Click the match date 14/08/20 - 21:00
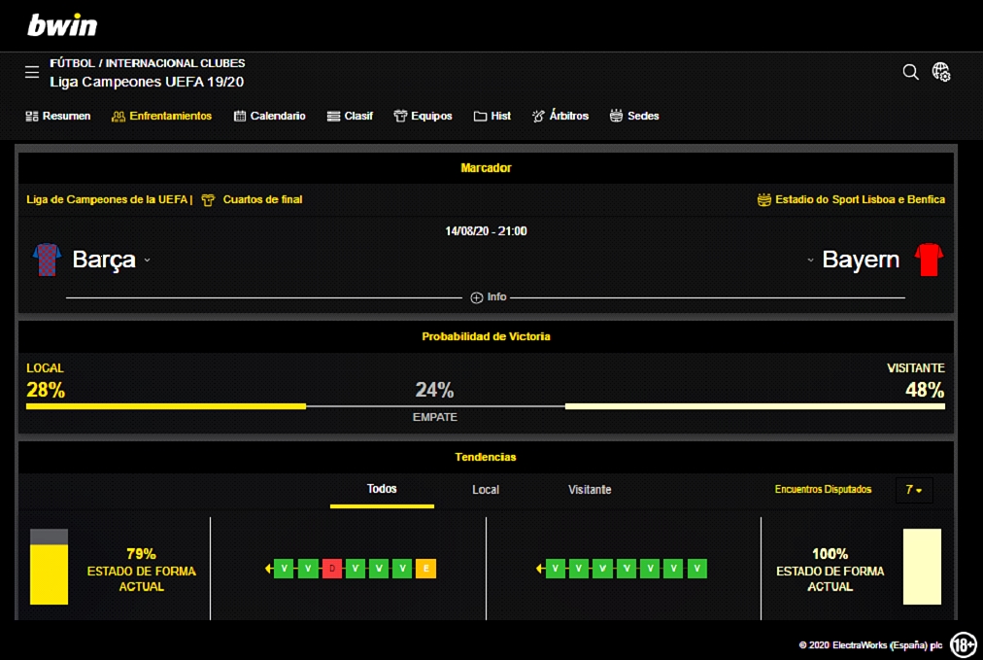Image resolution: width=983 pixels, height=660 pixels. point(486,231)
